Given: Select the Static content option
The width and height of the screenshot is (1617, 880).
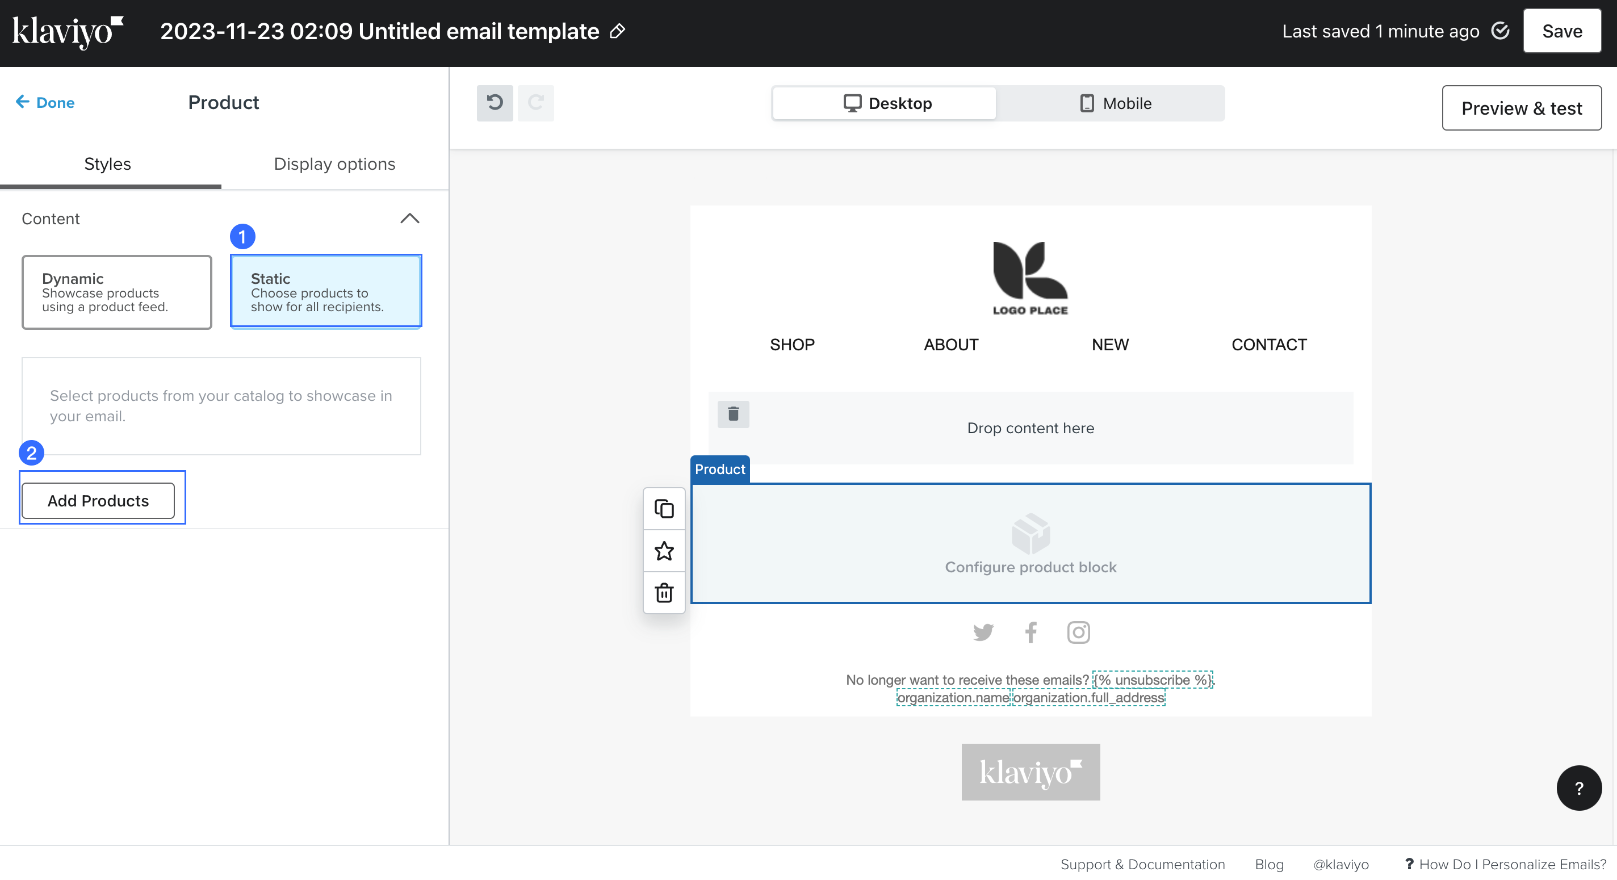Looking at the screenshot, I should (326, 292).
